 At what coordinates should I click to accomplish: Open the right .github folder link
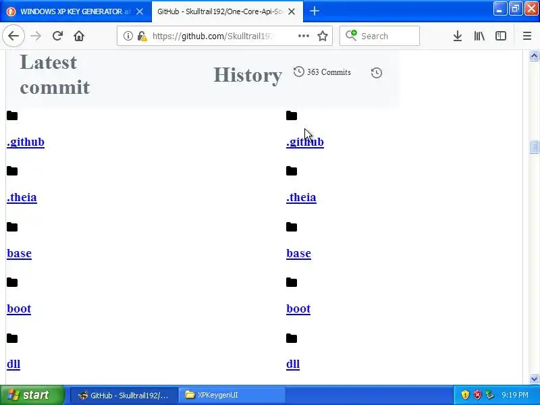(305, 142)
